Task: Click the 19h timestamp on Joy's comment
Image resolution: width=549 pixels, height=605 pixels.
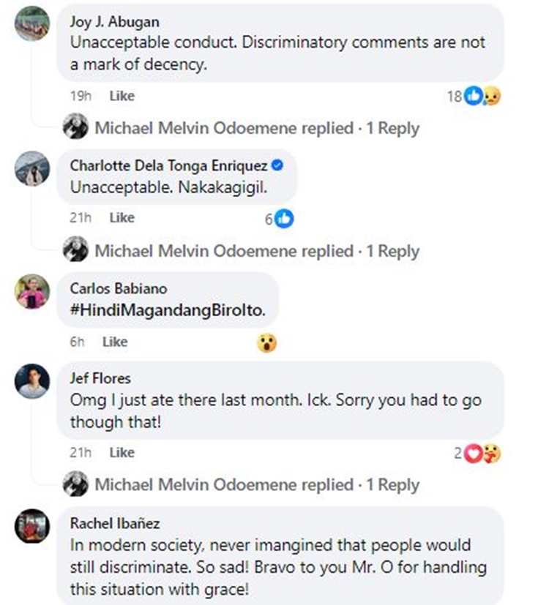Action: coord(78,96)
